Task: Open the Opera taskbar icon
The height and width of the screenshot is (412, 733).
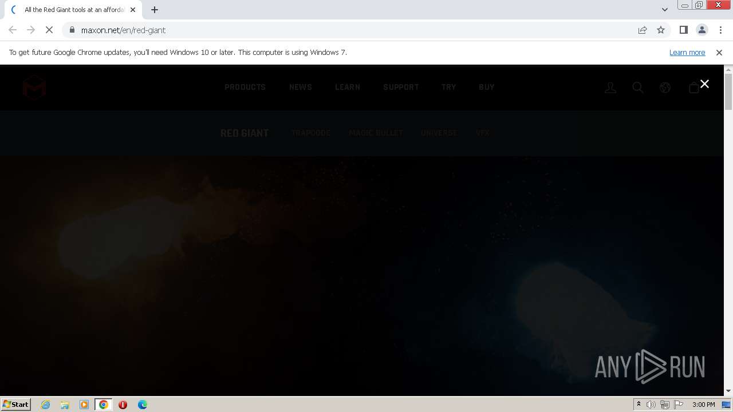Action: point(123,405)
